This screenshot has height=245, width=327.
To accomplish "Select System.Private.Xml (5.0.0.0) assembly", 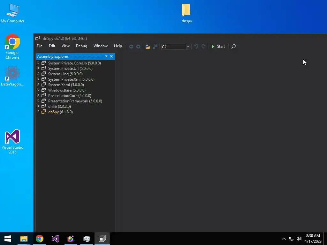I will pos(71,79).
